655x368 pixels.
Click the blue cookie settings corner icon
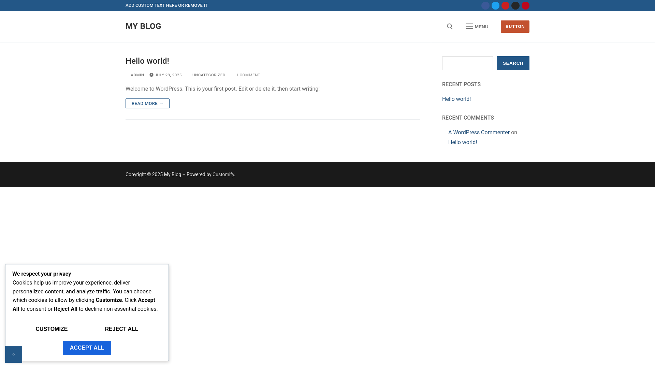14,354
